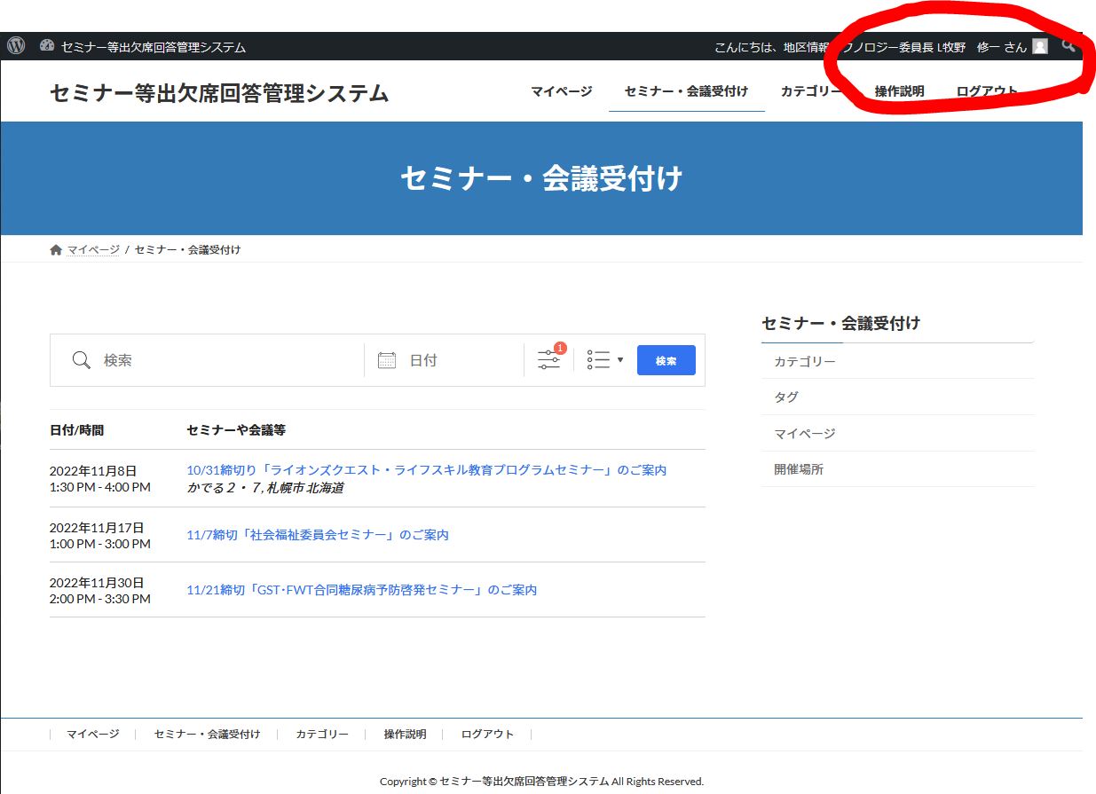Viewport: 1096px width, 794px height.
Task: Click the home icon in the breadcrumb
Action: (56, 250)
